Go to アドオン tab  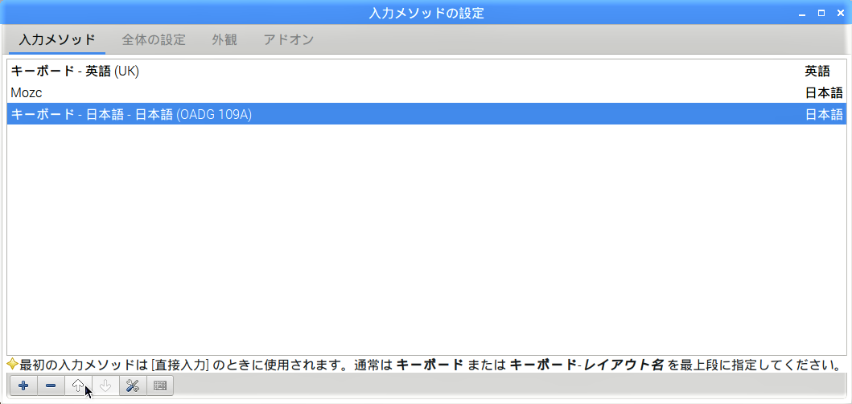(x=288, y=39)
